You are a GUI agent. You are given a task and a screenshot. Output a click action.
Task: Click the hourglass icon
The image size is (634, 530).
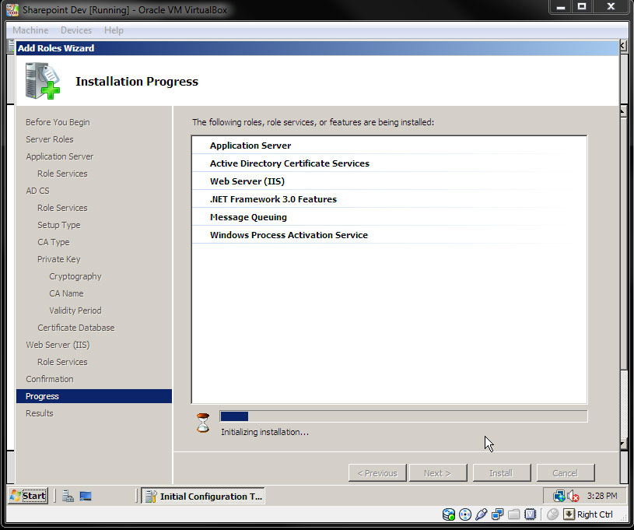pos(203,423)
